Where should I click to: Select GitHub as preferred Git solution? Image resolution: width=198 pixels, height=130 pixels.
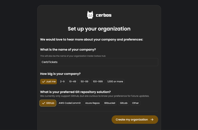(x=48, y=103)
